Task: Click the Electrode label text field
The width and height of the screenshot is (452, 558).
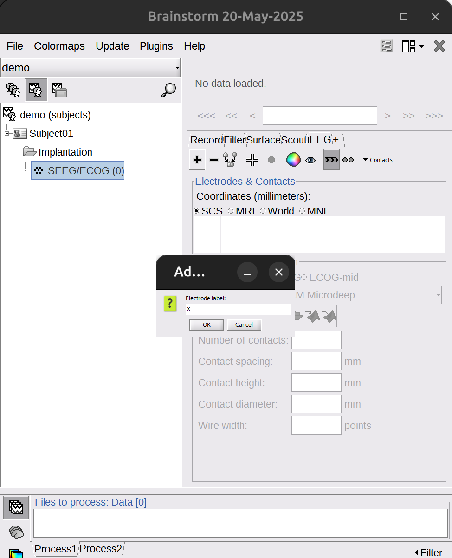Action: 238,309
